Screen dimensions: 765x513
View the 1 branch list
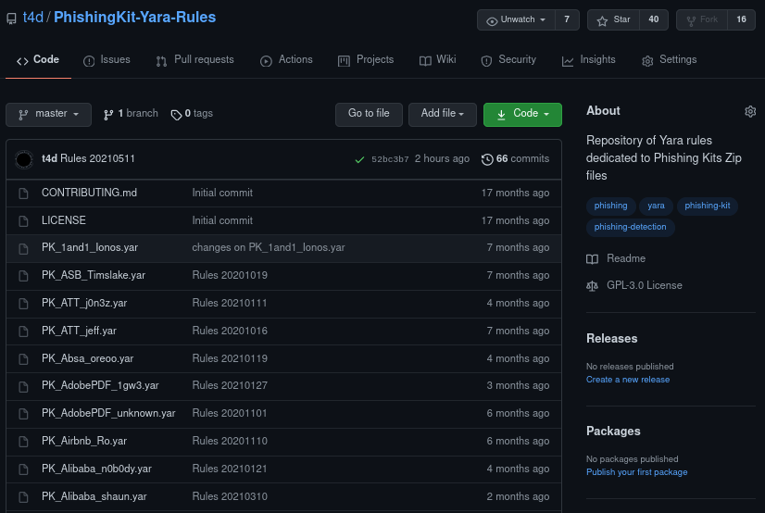131,114
